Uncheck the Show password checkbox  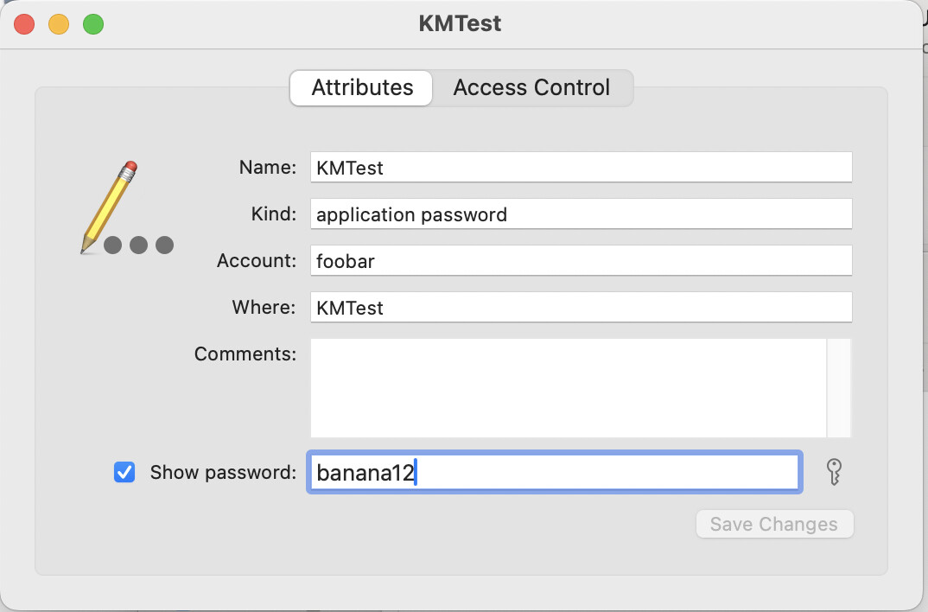point(124,472)
